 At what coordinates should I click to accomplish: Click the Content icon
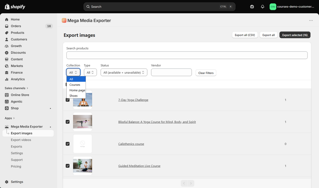7,59
